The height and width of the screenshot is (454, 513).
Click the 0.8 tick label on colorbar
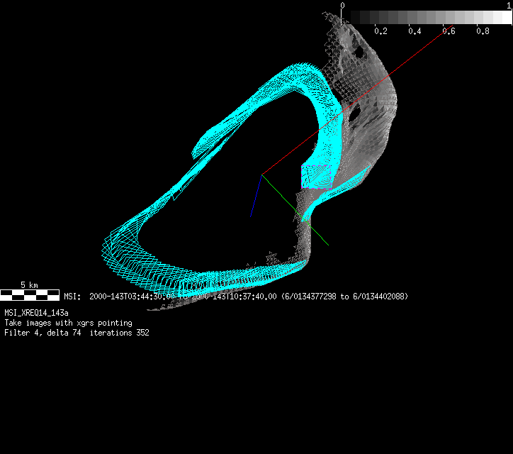click(483, 32)
